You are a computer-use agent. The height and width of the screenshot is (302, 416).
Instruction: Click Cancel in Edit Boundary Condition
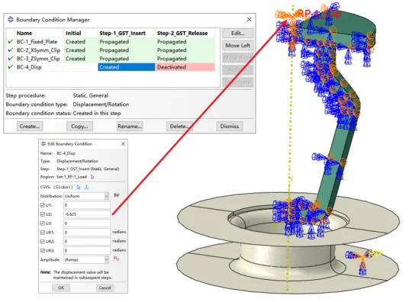pos(105,288)
